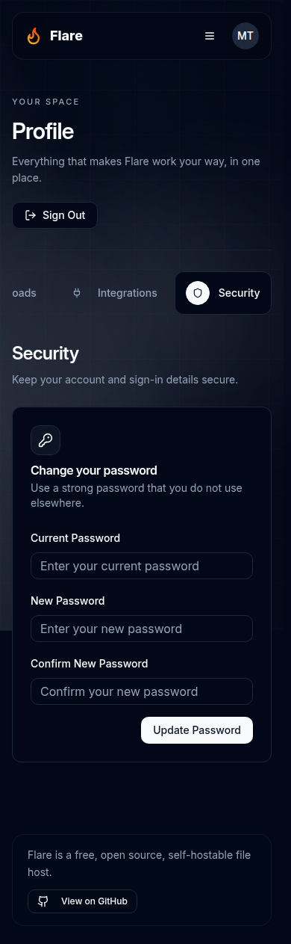Viewport: 291px width, 944px height.
Task: Select the Security tab label
Action: tap(239, 293)
